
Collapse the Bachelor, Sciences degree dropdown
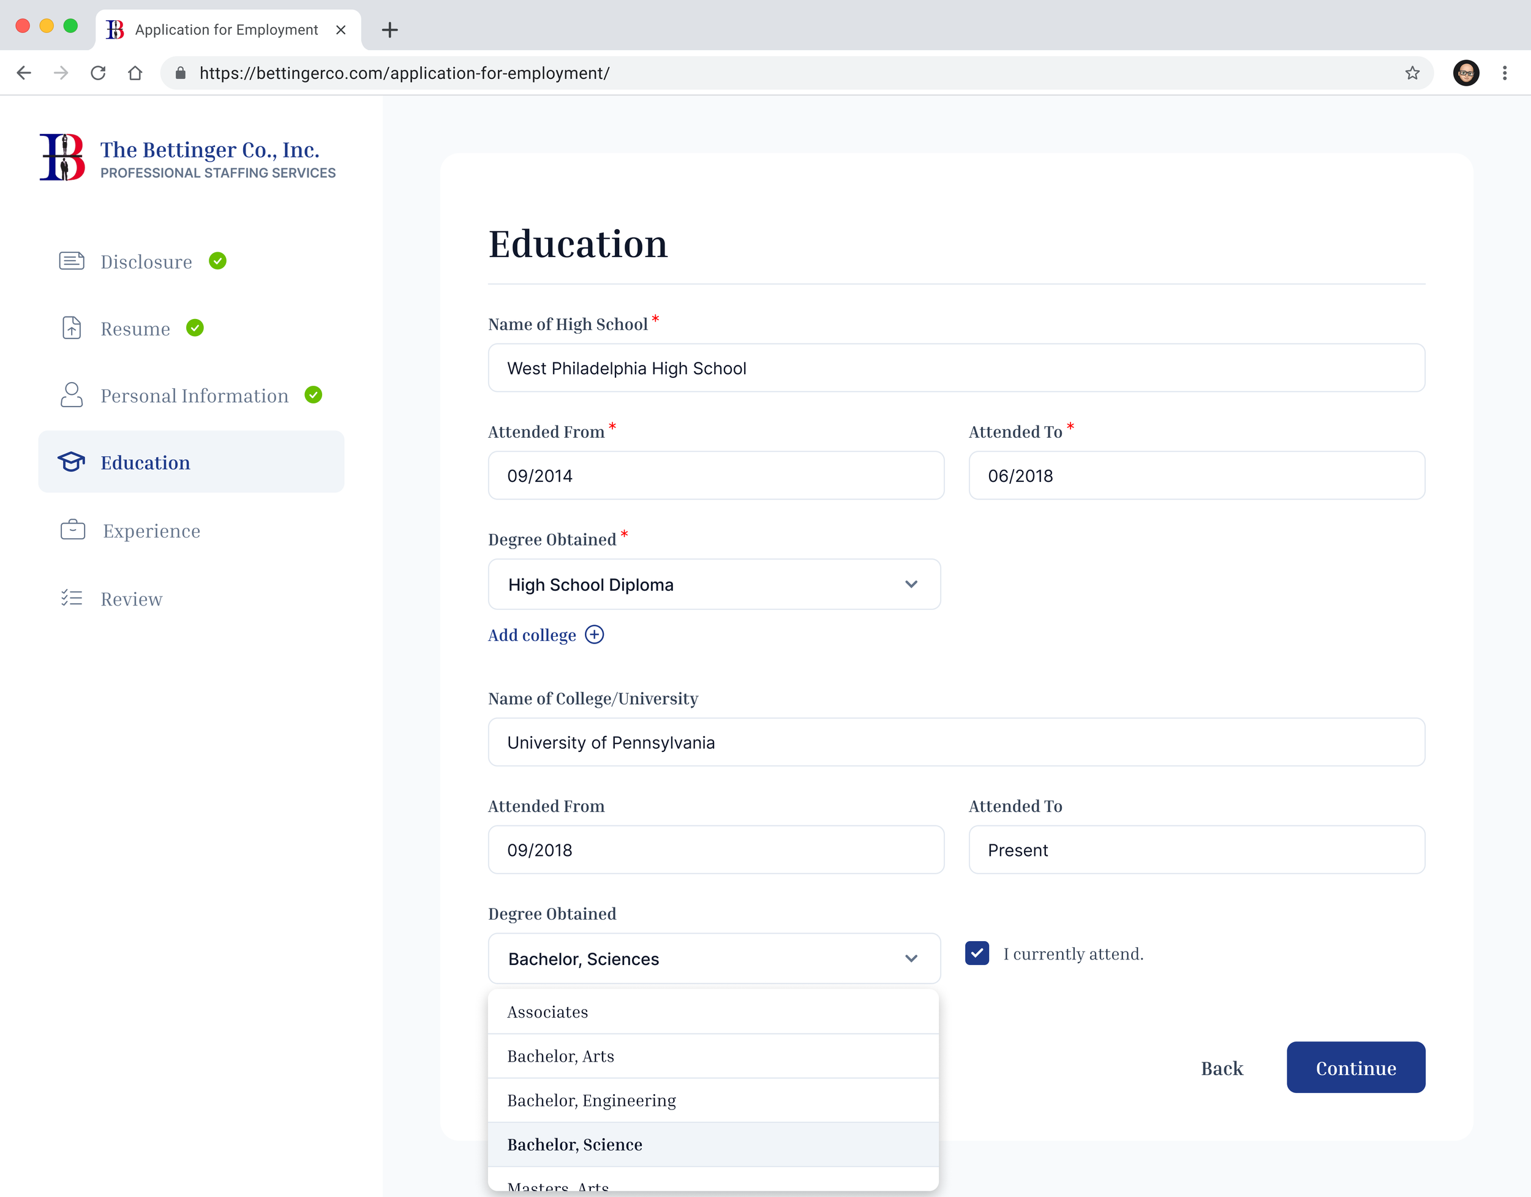(714, 959)
